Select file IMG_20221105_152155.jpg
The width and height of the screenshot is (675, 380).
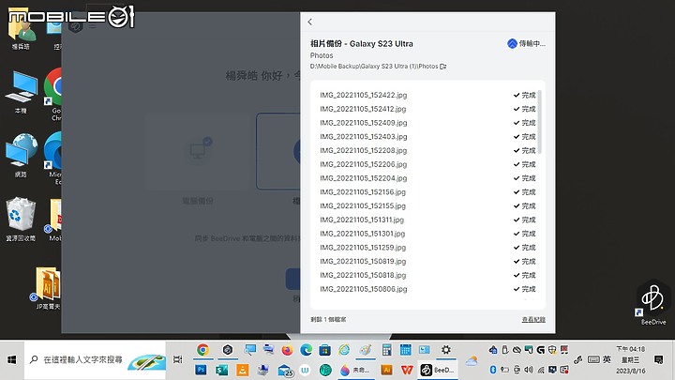click(x=363, y=205)
